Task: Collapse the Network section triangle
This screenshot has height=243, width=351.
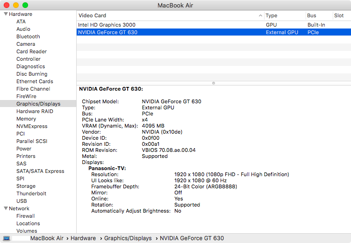Action: [6, 208]
